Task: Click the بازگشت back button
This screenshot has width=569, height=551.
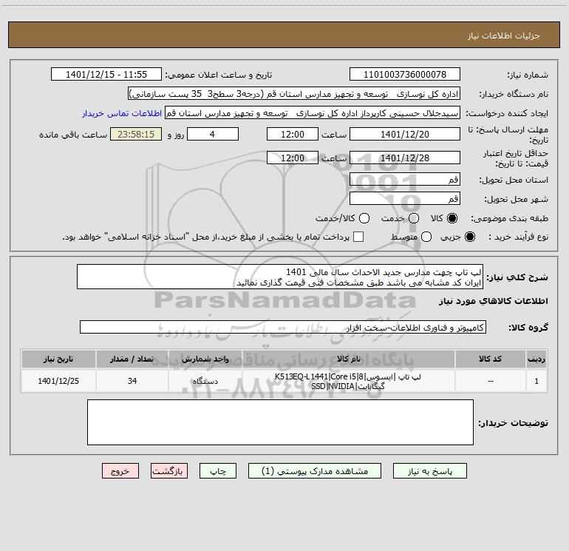Action: pos(169,470)
